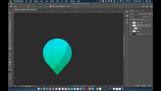The height and width of the screenshot is (91, 161).
Task: Hide the Background layer
Action: tap(131, 34)
